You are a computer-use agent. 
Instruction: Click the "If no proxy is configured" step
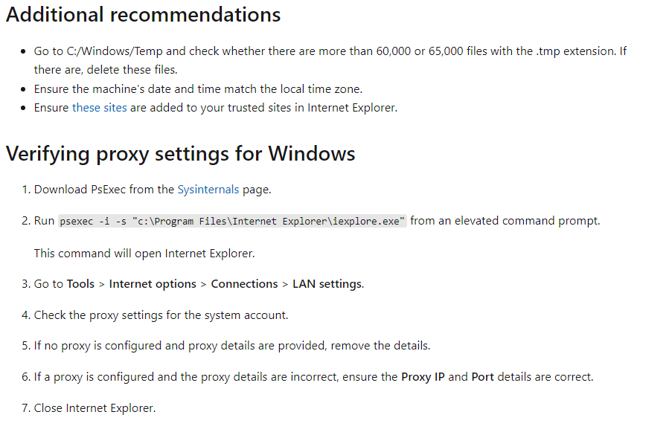[232, 346]
